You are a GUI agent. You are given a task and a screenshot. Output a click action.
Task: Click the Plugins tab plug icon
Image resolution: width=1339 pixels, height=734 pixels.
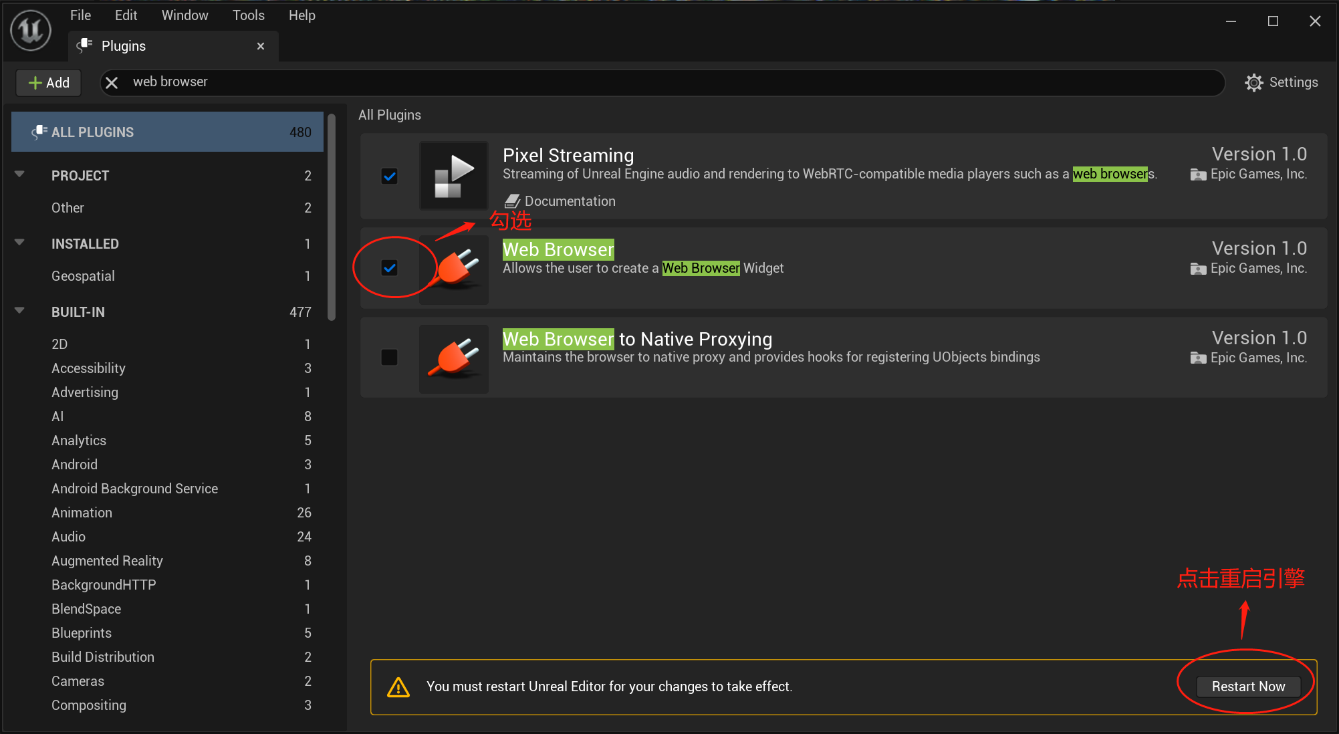click(84, 45)
